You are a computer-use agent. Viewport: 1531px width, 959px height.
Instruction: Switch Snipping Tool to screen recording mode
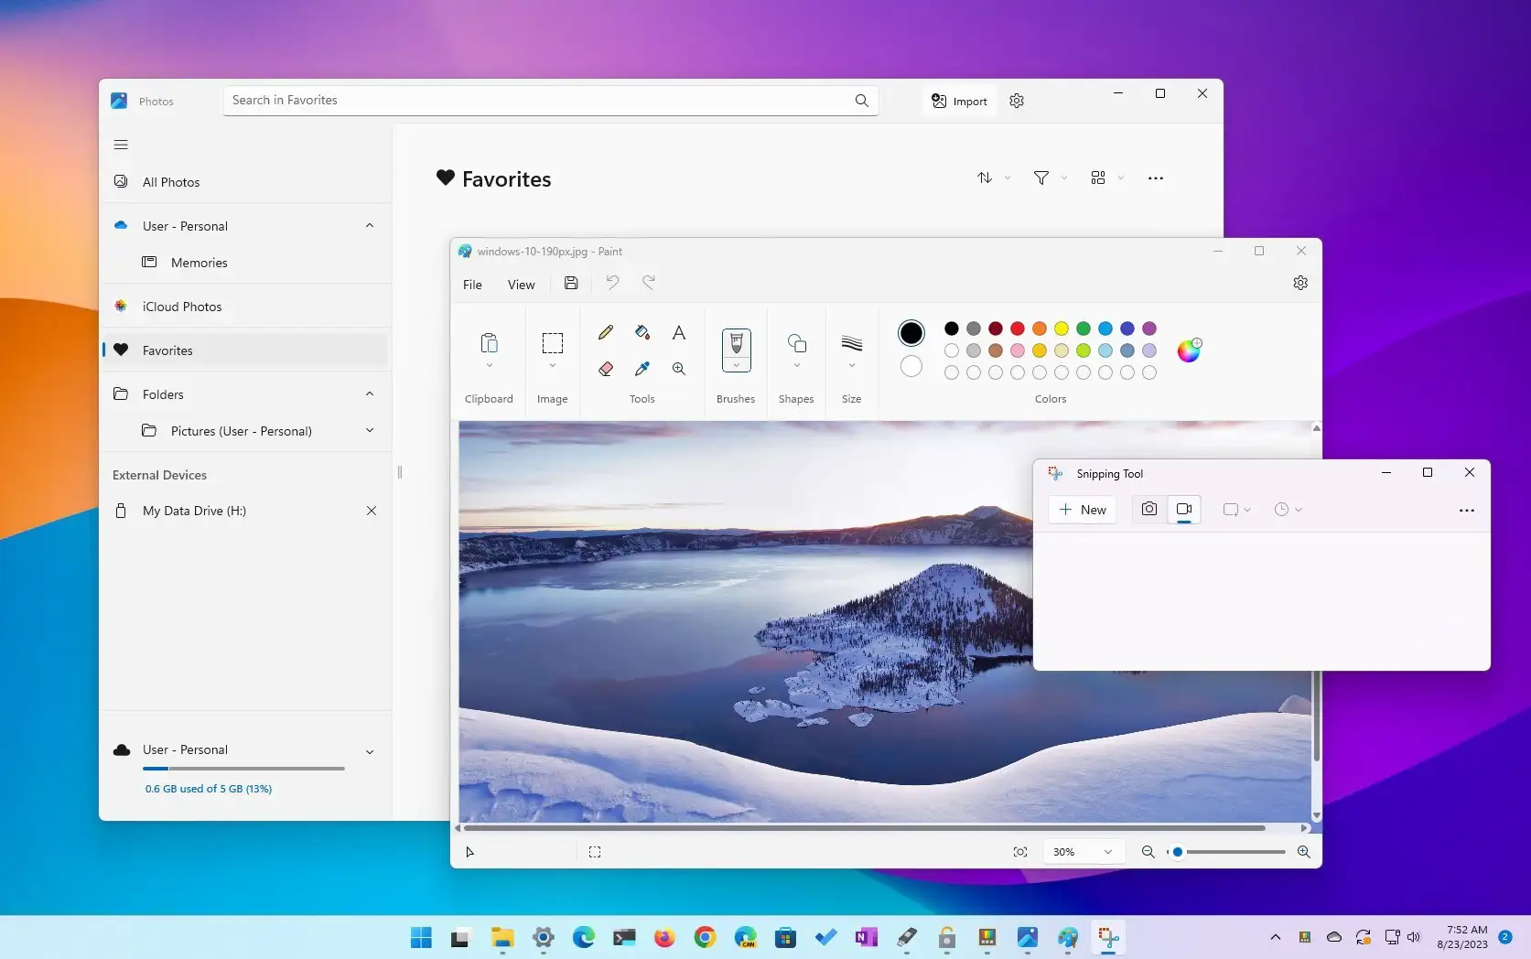tap(1184, 509)
